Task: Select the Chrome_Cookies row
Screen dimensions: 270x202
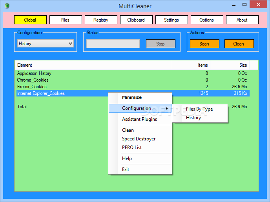Action: (133, 80)
